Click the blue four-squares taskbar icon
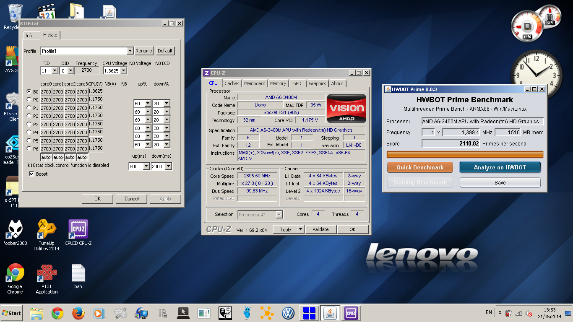The height and width of the screenshot is (322, 573). tap(309, 313)
